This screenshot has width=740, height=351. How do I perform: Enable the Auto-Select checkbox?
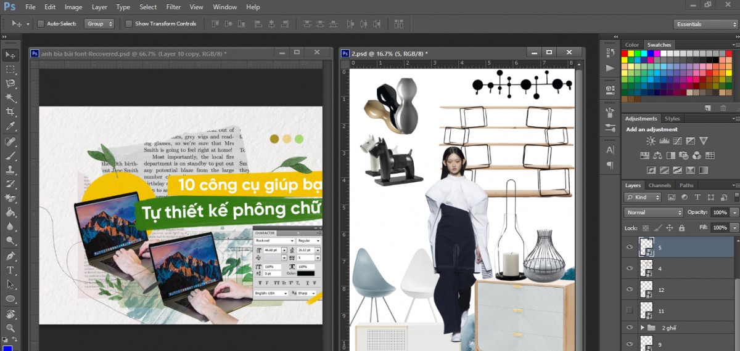(x=41, y=24)
